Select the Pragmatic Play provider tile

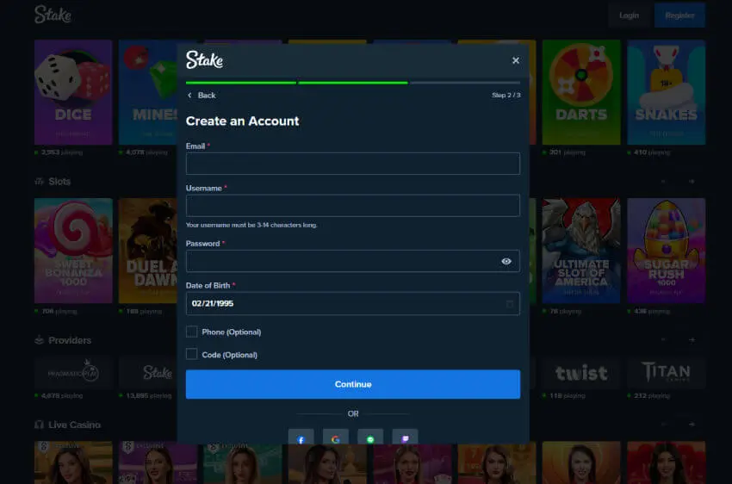pyautogui.click(x=73, y=373)
